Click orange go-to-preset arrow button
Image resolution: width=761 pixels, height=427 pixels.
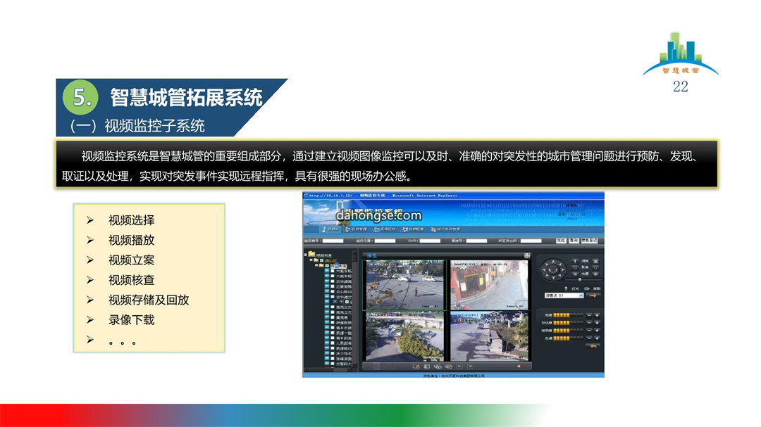[593, 295]
